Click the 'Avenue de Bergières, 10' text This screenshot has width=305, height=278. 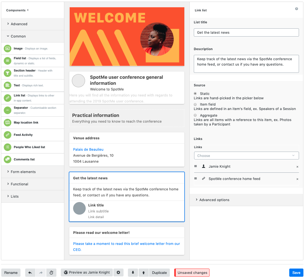(x=93, y=155)
